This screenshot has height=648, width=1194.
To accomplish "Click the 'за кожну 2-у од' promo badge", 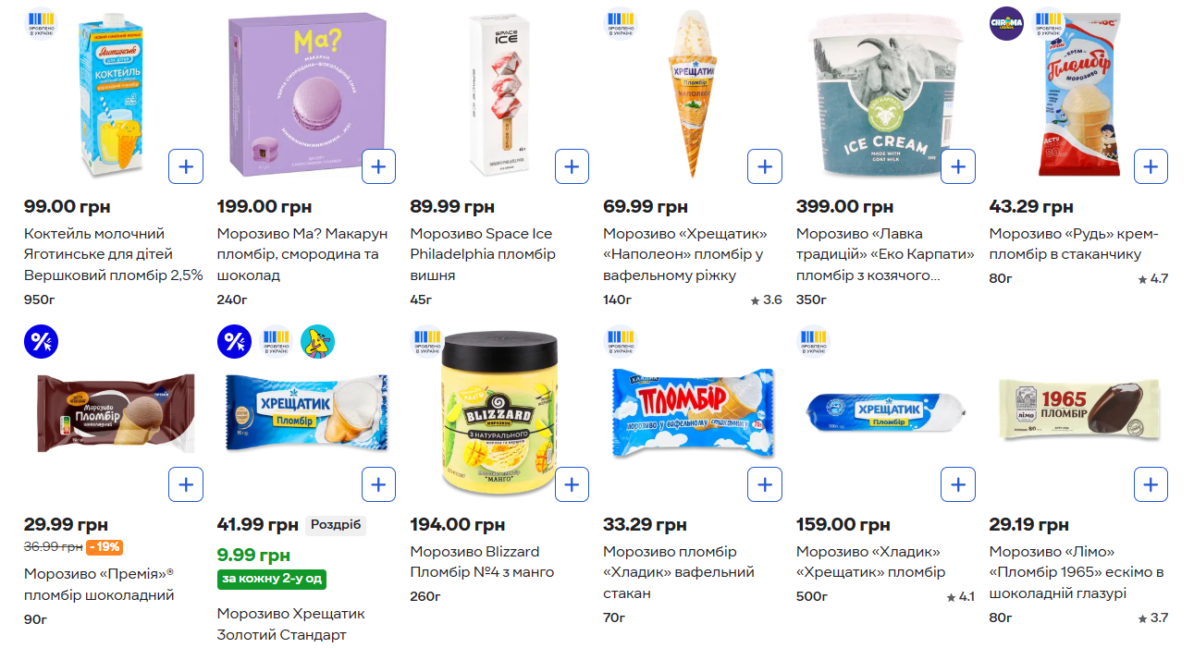I will 272,579.
